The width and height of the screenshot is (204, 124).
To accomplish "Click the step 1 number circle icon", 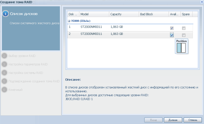I will [5, 14].
